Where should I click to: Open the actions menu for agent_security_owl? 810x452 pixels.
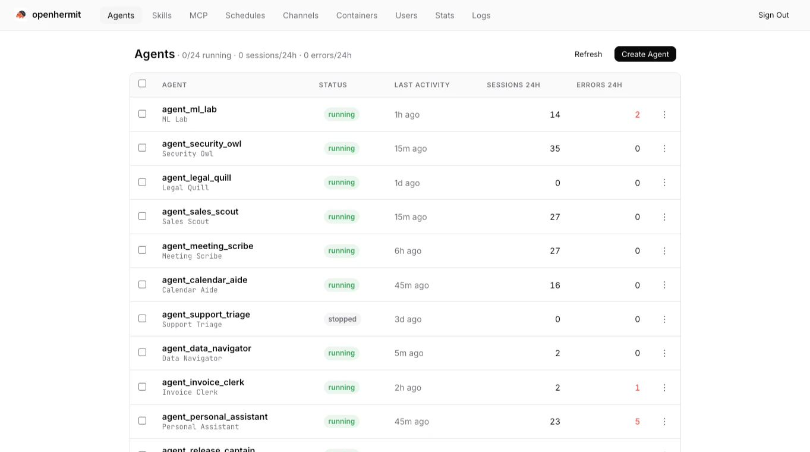point(664,148)
